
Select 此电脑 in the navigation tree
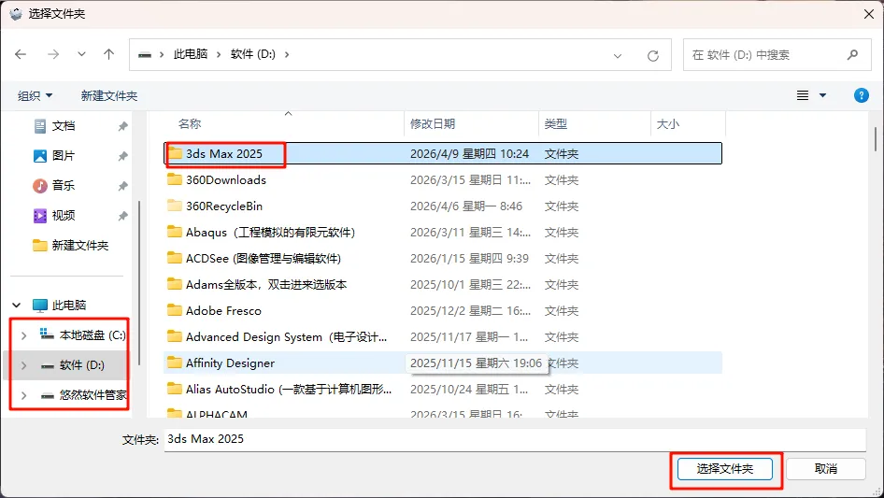coord(69,306)
